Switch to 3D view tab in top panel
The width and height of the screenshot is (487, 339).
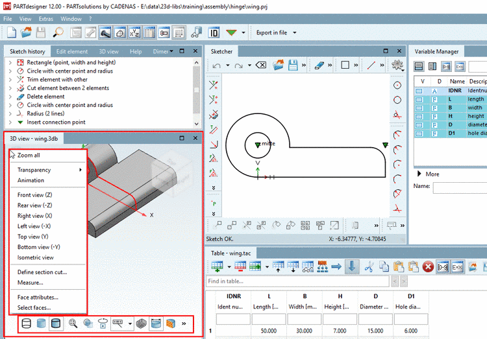(108, 51)
